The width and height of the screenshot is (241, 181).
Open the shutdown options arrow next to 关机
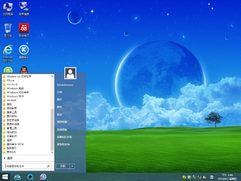point(72,166)
